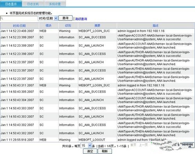Click the search keyword input field
Screen dimensions: 195x154
[x=19, y=18]
